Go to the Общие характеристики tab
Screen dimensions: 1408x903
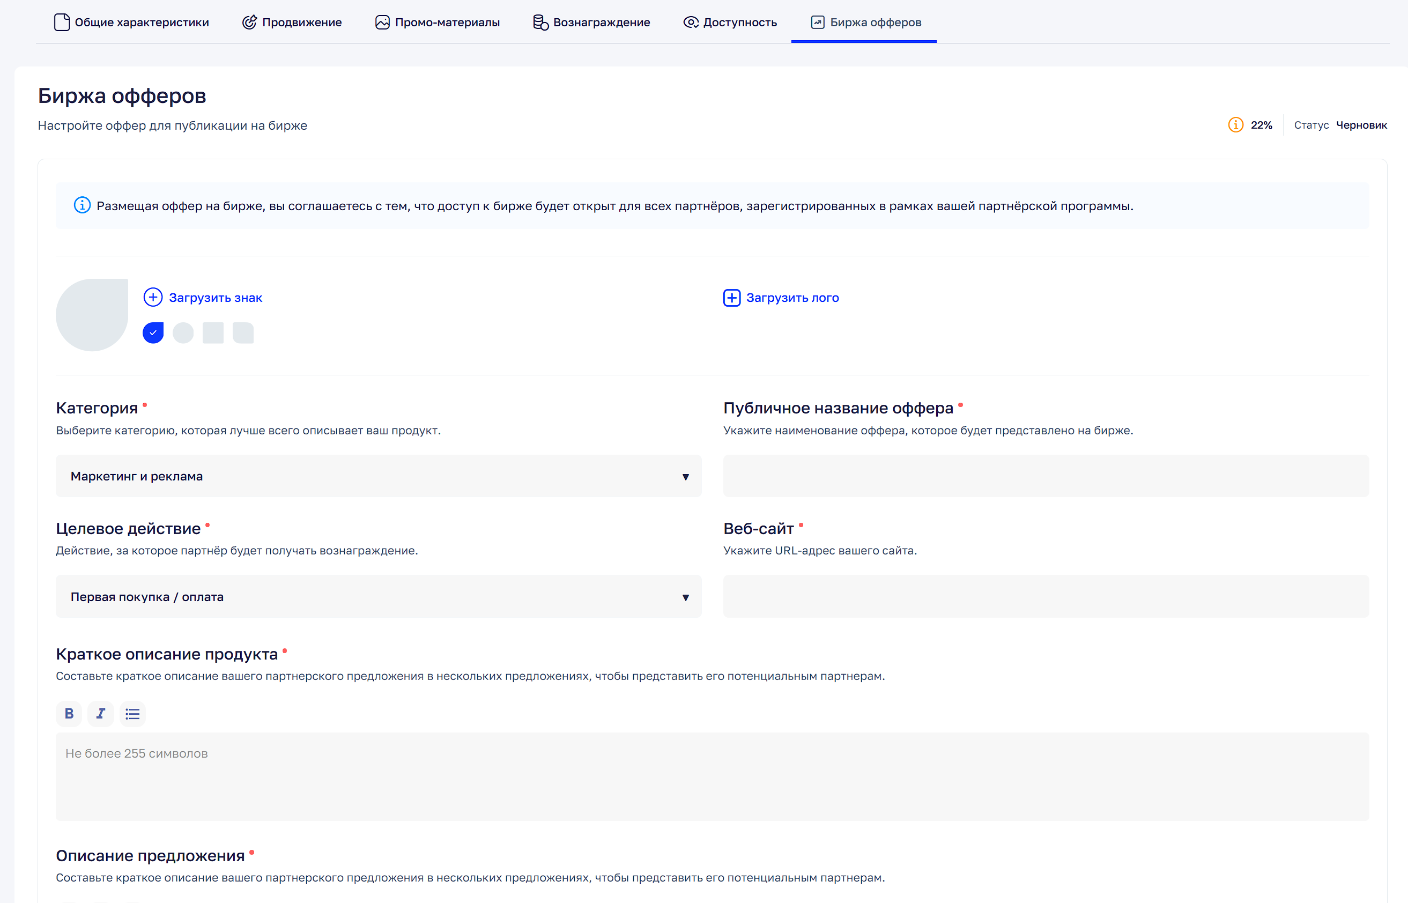(x=131, y=23)
